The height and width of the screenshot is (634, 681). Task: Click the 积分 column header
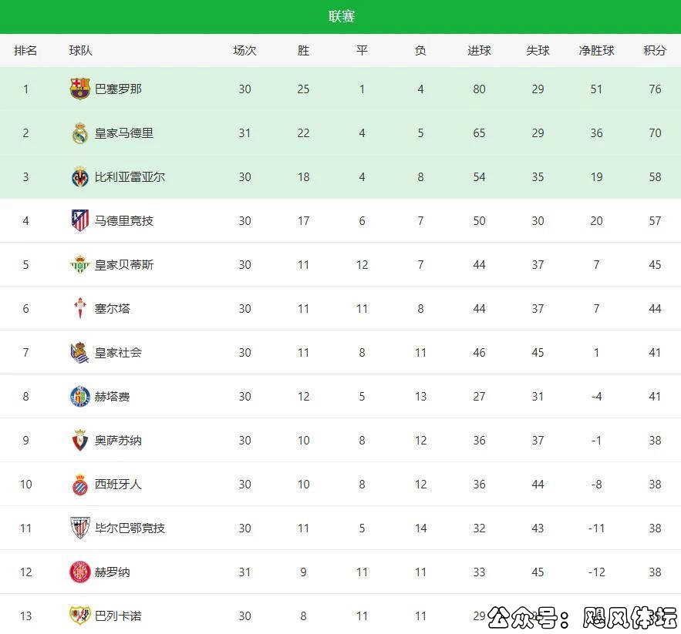tap(655, 51)
